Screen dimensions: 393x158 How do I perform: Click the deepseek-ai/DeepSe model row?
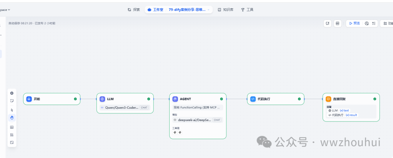pyautogui.click(x=198, y=120)
